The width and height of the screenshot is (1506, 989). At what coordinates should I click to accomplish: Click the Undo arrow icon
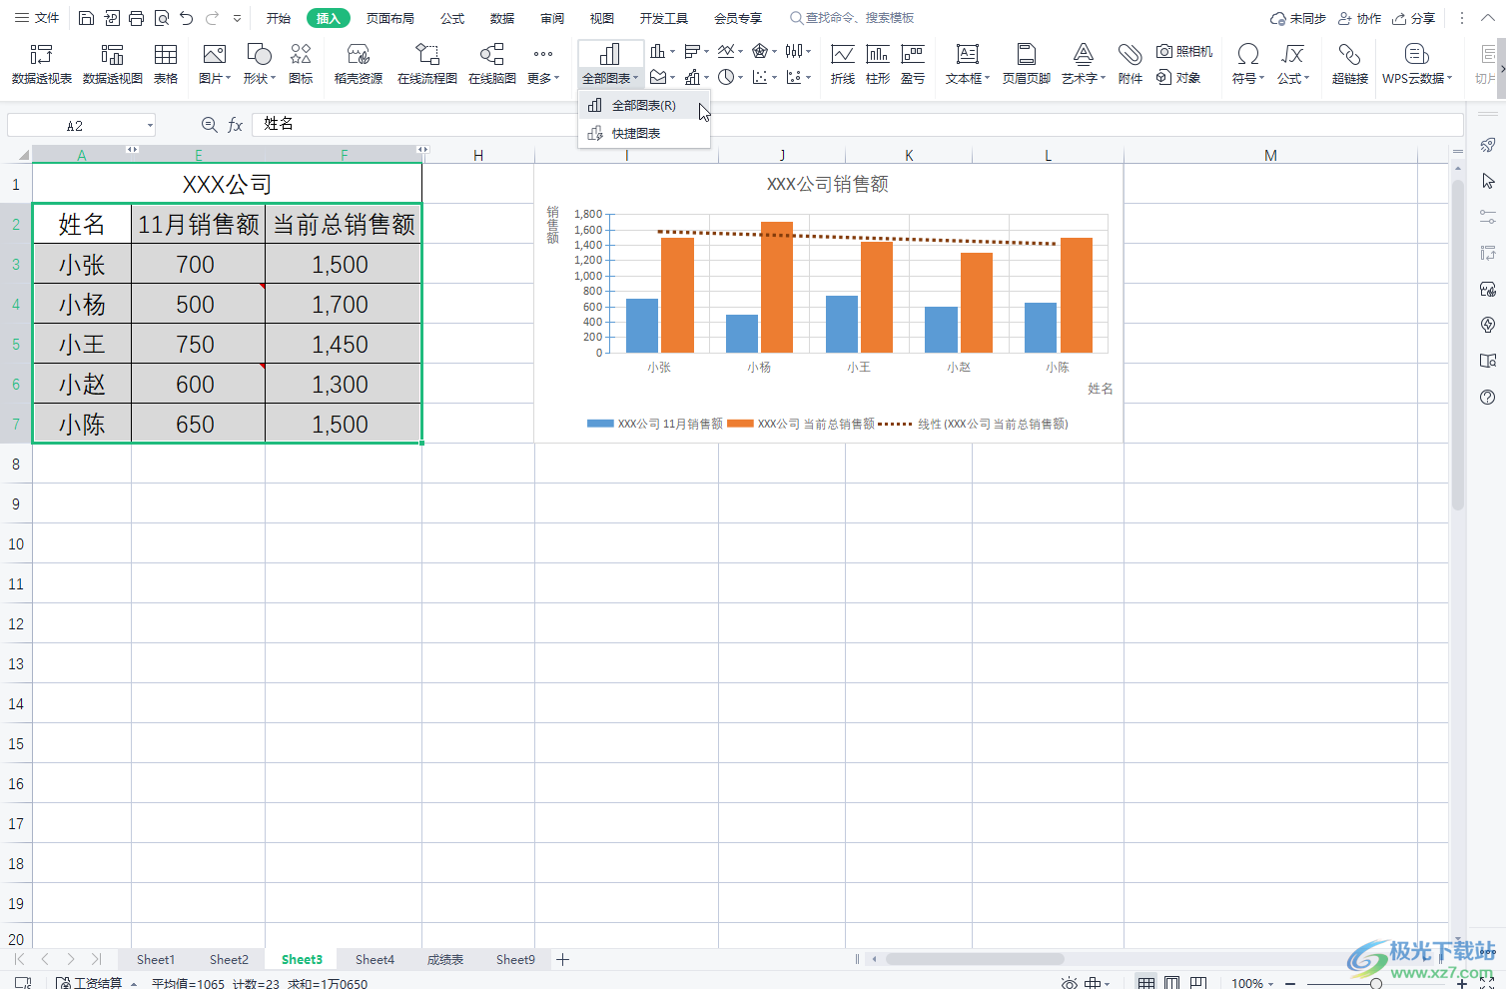187,18
